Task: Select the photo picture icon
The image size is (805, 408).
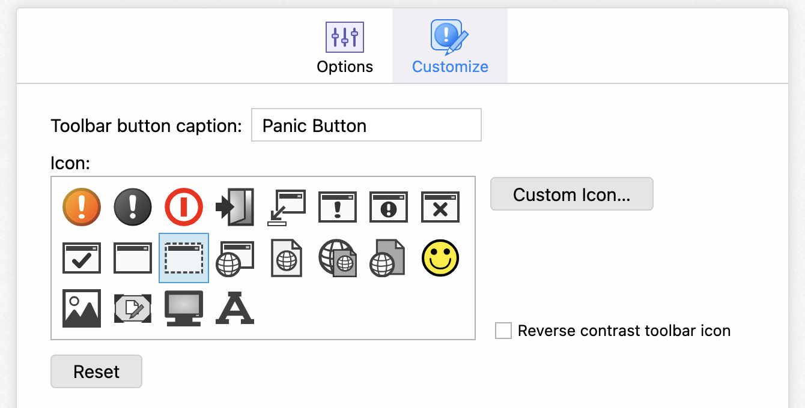Action: [82, 308]
